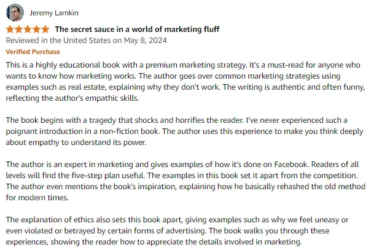Click the sentence starting This is a highly educational

click(127, 65)
